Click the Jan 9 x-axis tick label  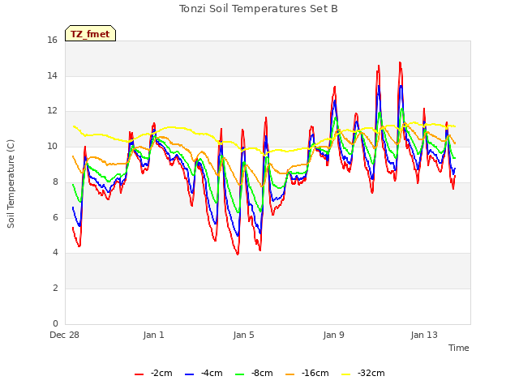coord(333,335)
